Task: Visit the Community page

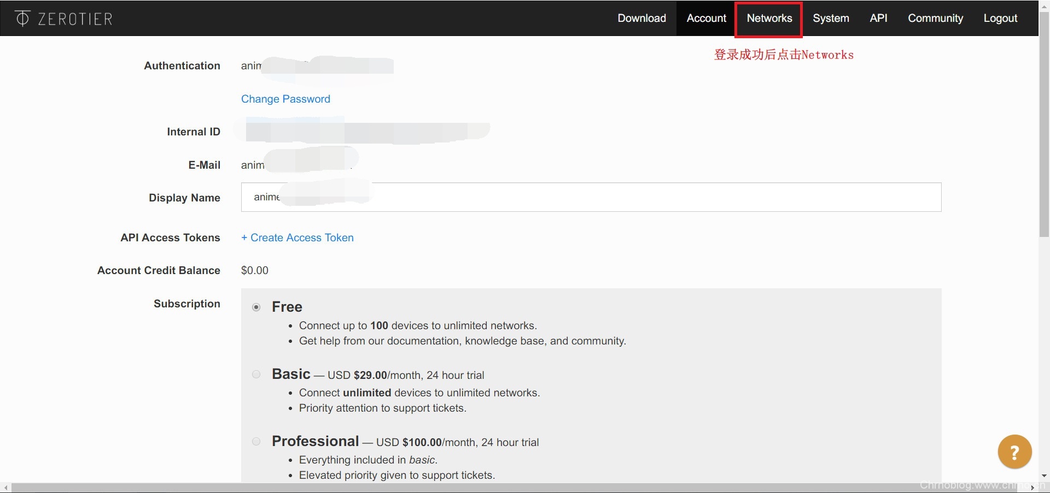Action: pyautogui.click(x=935, y=18)
